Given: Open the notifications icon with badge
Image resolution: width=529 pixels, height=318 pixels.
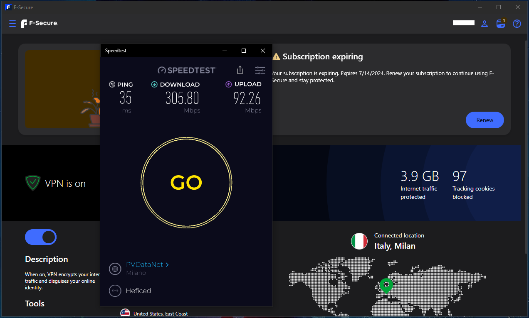Looking at the screenshot, I should point(501,23).
